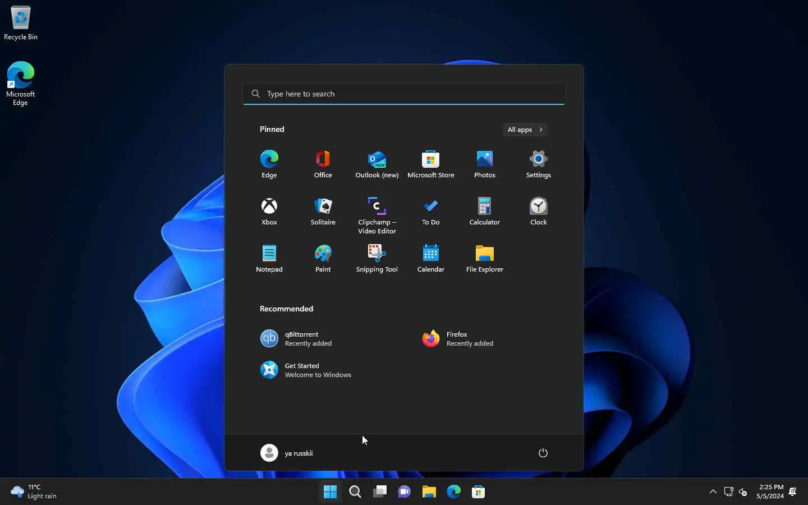Open clock and date flyout
This screenshot has width=808, height=505.
point(770,492)
